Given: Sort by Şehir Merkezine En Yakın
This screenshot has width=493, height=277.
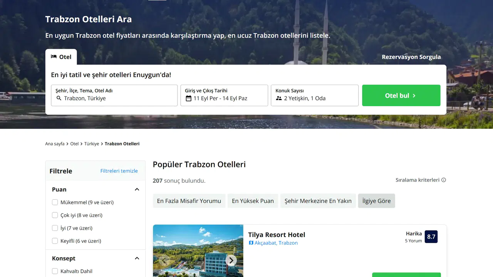Looking at the screenshot, I should click(x=318, y=201).
